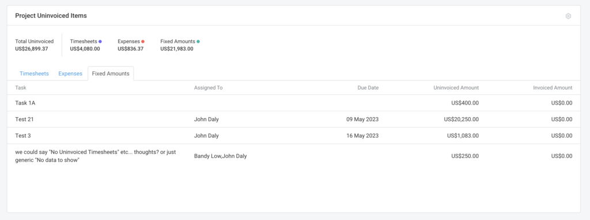Click the US$20,250.00 uninvoiced amount cell

(462, 119)
